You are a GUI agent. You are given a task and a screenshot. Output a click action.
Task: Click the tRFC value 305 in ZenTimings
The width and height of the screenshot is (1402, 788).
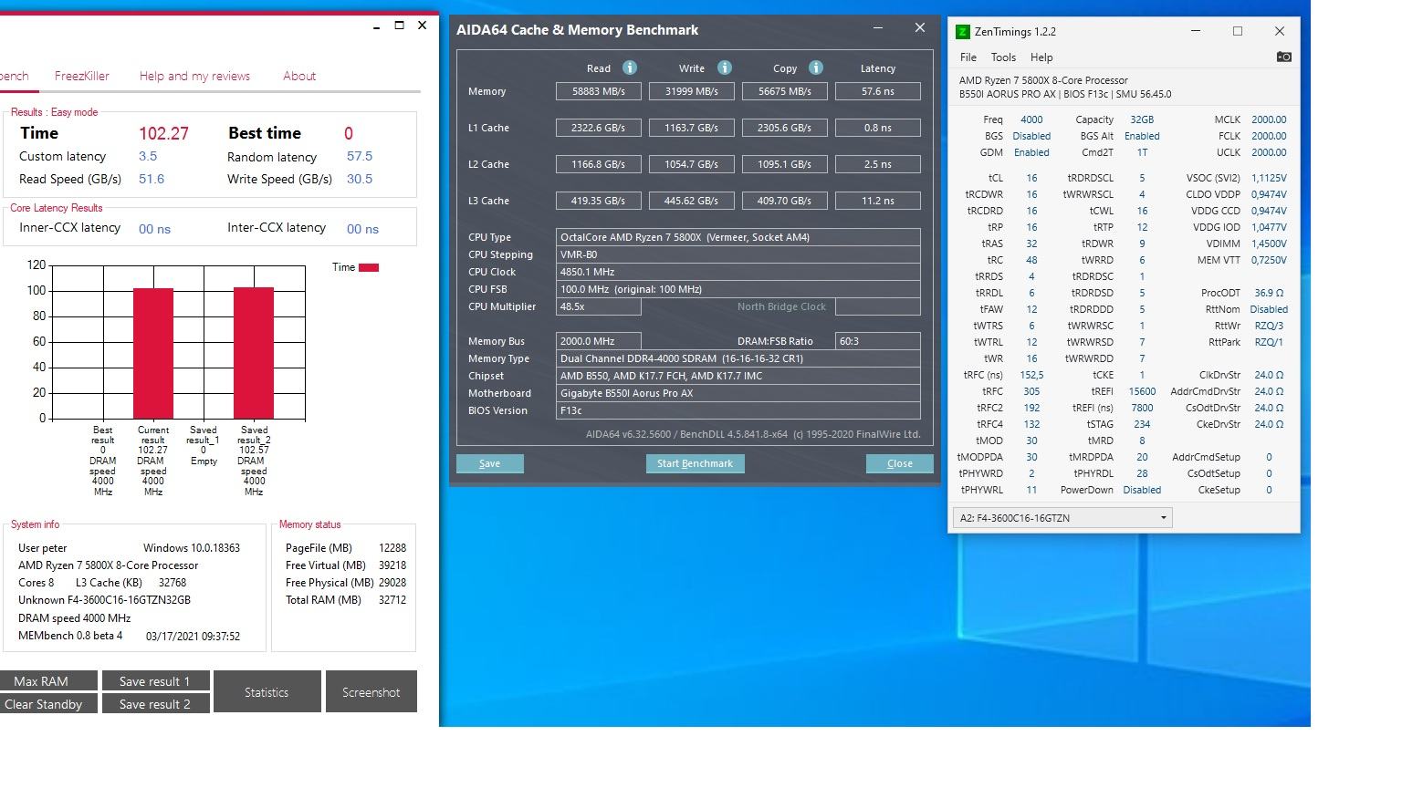tap(1031, 391)
